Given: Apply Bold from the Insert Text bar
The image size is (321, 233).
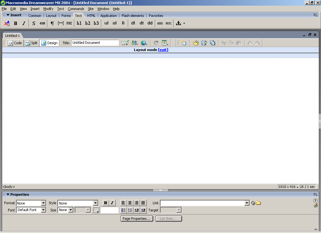Looking at the screenshot, I should [x=16, y=23].
